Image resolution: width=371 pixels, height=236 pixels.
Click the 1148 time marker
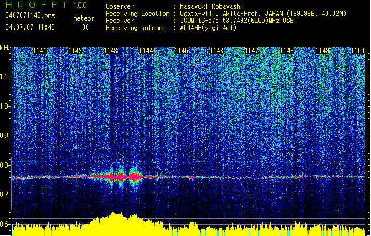click(287, 51)
